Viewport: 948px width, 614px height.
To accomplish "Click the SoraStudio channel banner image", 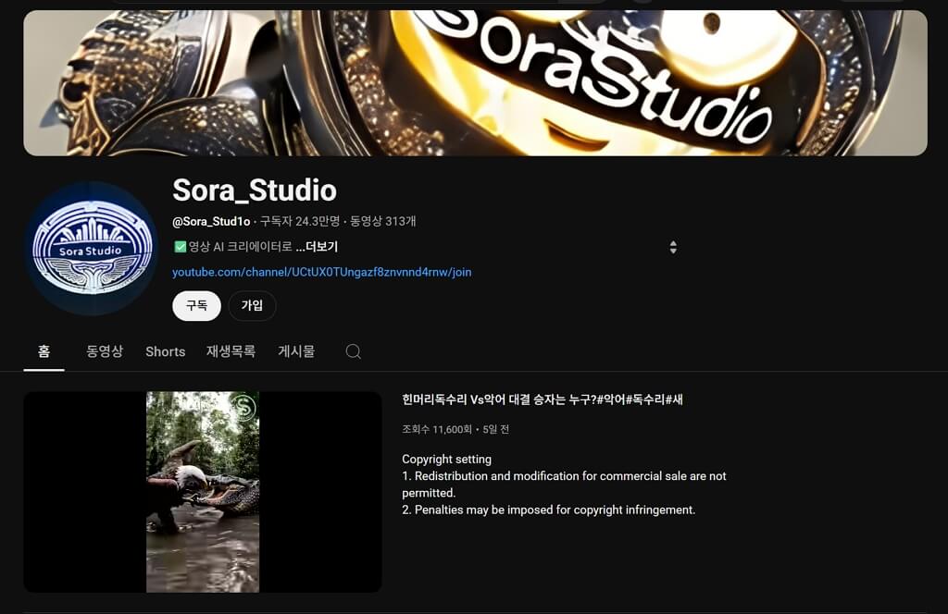I will (x=475, y=82).
